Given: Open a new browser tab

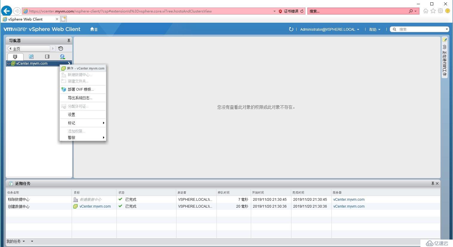Looking at the screenshot, I should [63, 19].
